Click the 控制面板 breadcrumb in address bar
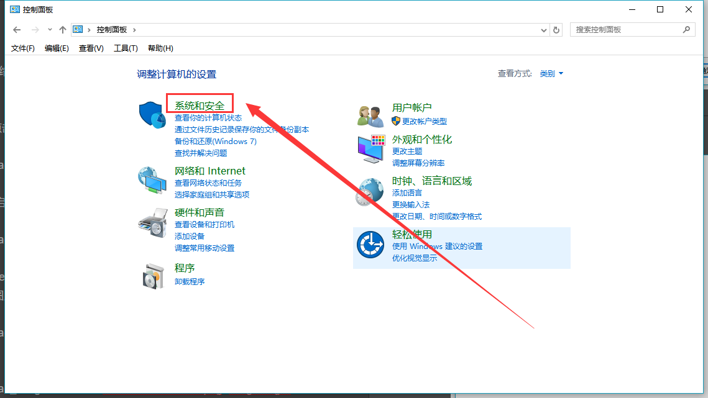Viewport: 708px width, 398px height. point(111,30)
